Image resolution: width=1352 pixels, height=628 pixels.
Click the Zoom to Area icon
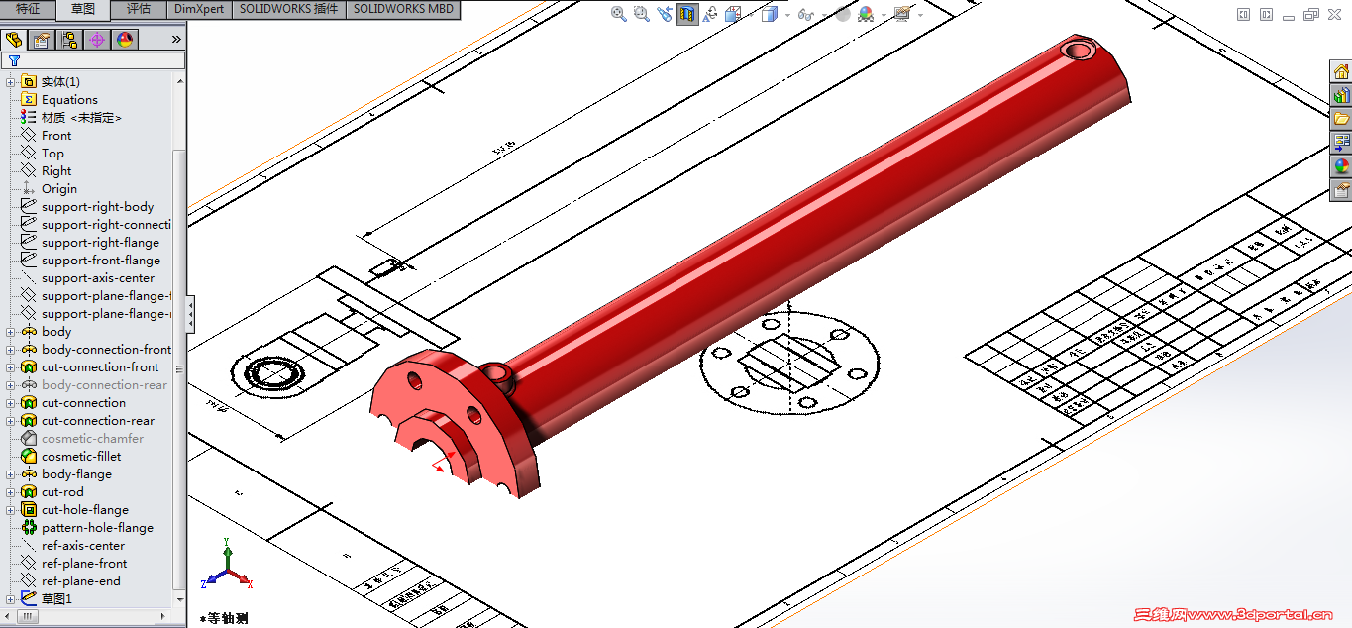[x=642, y=14]
